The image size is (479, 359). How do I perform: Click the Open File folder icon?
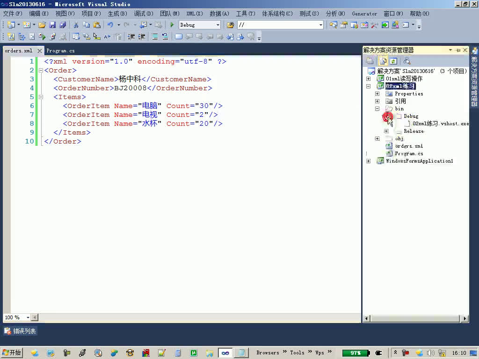(42, 25)
